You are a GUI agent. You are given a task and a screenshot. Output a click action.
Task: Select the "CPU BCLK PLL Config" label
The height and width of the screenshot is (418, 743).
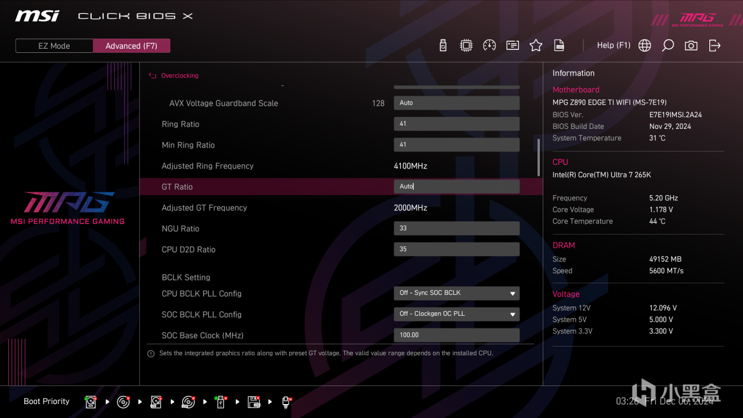[x=201, y=294]
